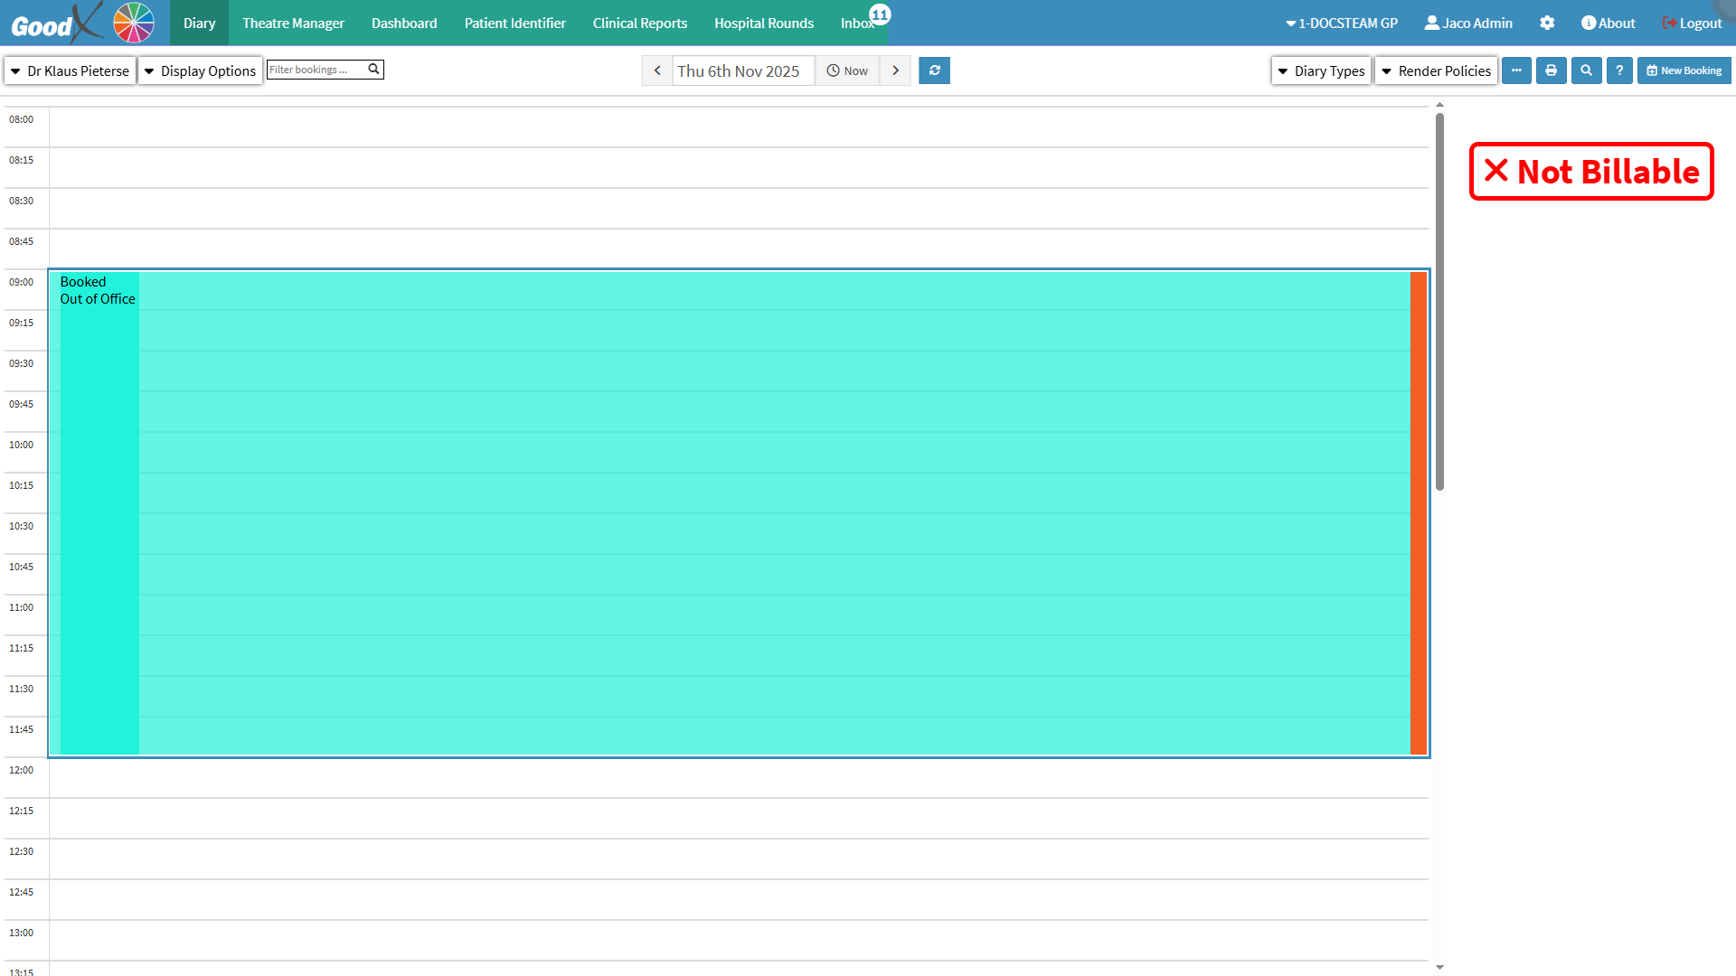The image size is (1736, 976).
Task: Open the search bookings magnifier button
Action: (x=1586, y=70)
